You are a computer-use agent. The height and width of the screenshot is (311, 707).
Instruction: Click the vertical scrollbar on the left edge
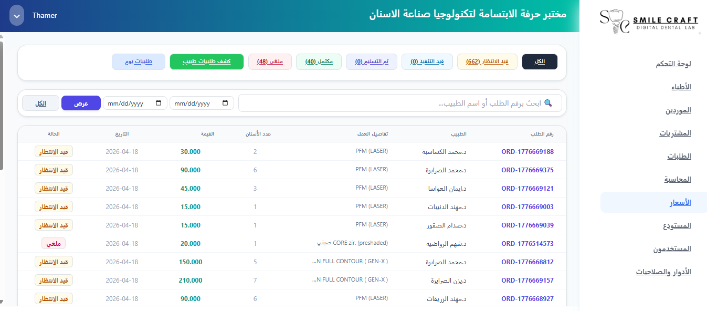(x=2, y=105)
